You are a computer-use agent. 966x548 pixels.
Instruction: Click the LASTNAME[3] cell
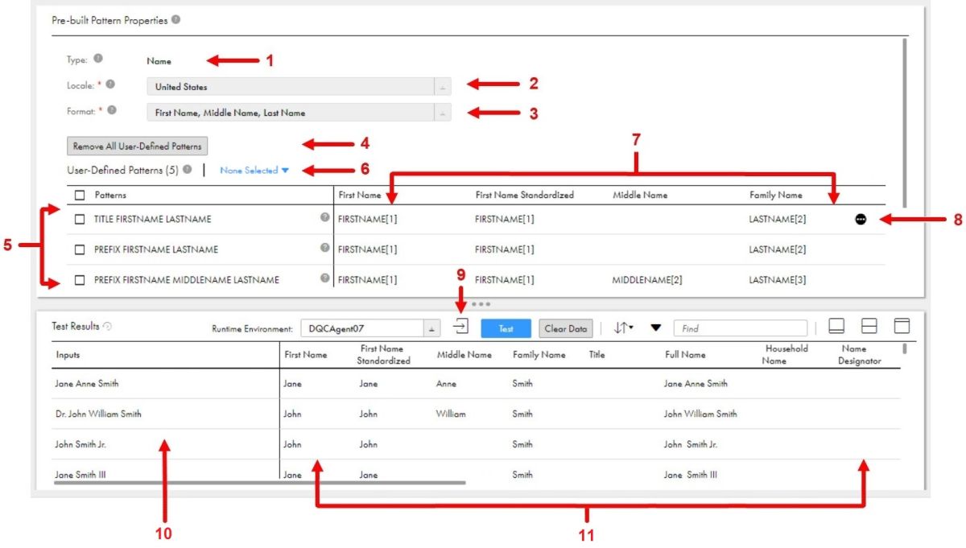point(776,280)
